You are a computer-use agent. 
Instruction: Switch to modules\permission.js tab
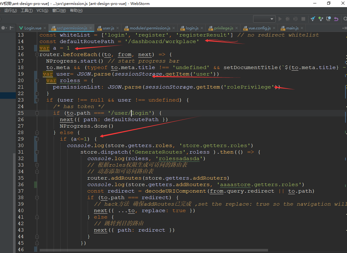(x=150, y=28)
